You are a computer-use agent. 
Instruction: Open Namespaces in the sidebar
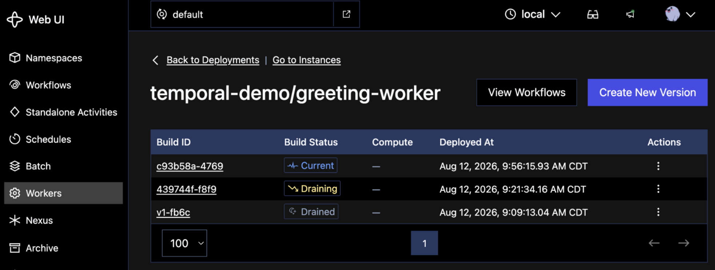pyautogui.click(x=63, y=58)
